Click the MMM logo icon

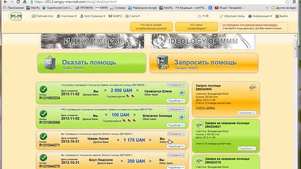(16, 16)
